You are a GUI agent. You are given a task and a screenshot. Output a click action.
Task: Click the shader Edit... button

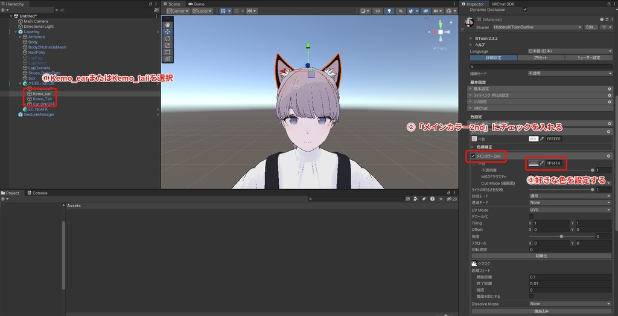[590, 27]
